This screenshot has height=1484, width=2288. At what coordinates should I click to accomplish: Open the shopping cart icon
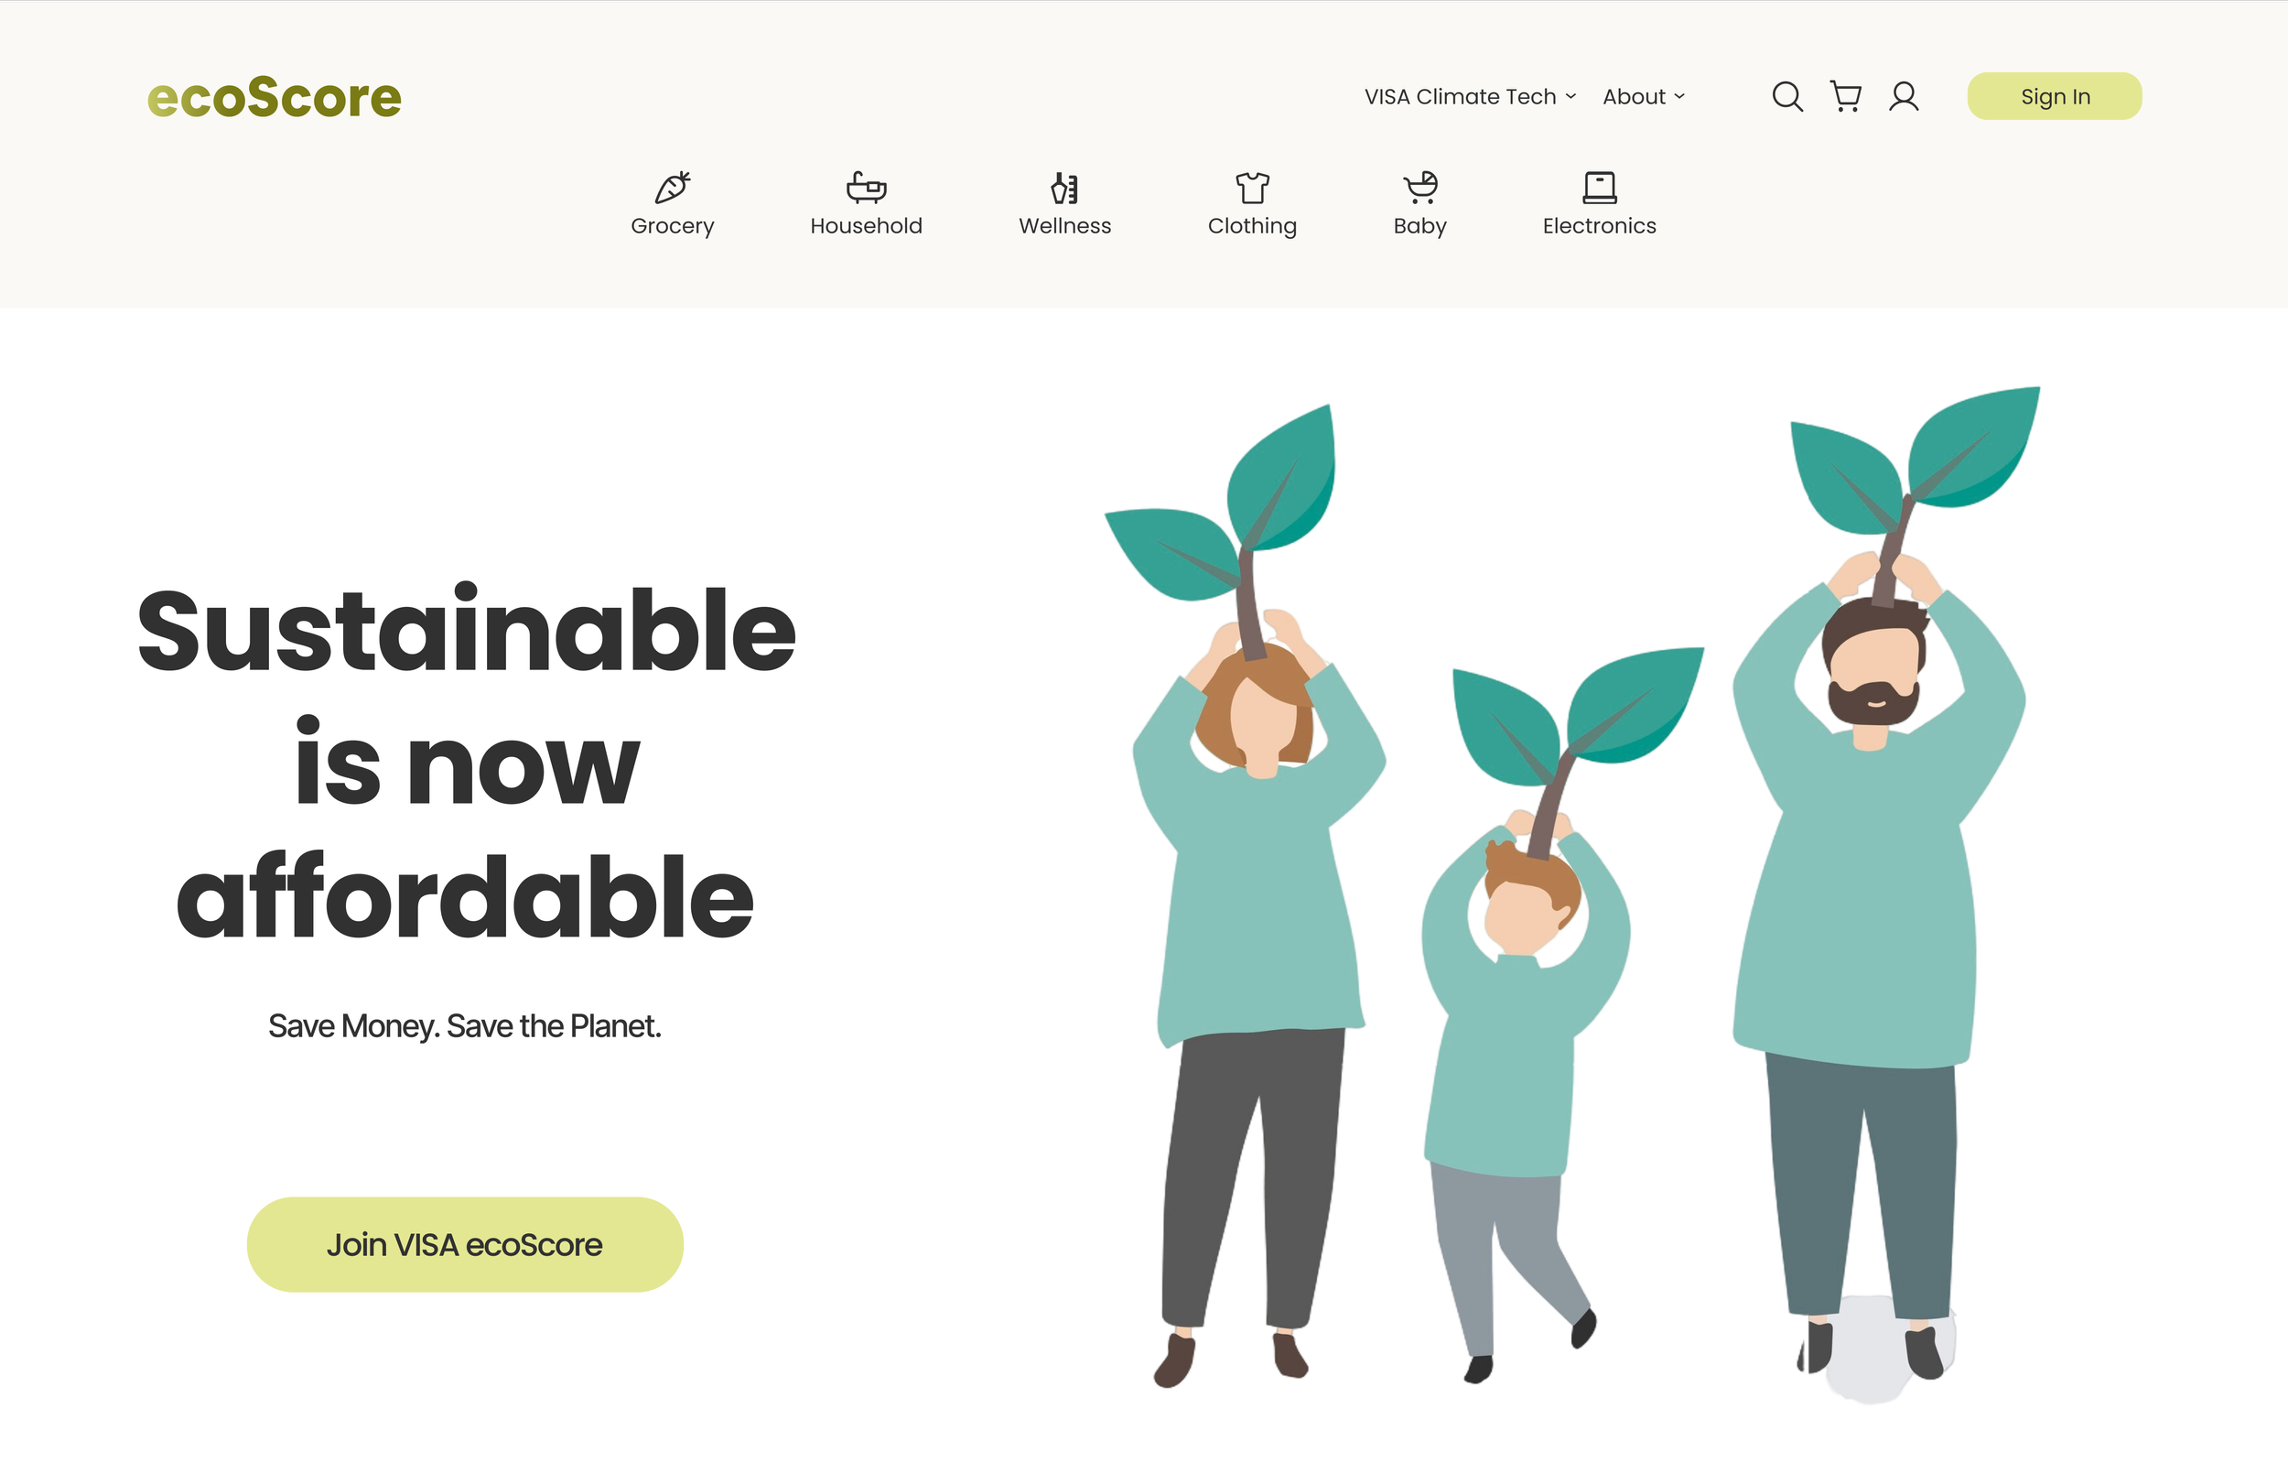(1845, 96)
